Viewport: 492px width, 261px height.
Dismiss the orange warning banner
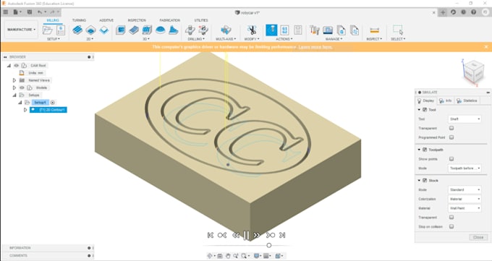click(x=486, y=47)
